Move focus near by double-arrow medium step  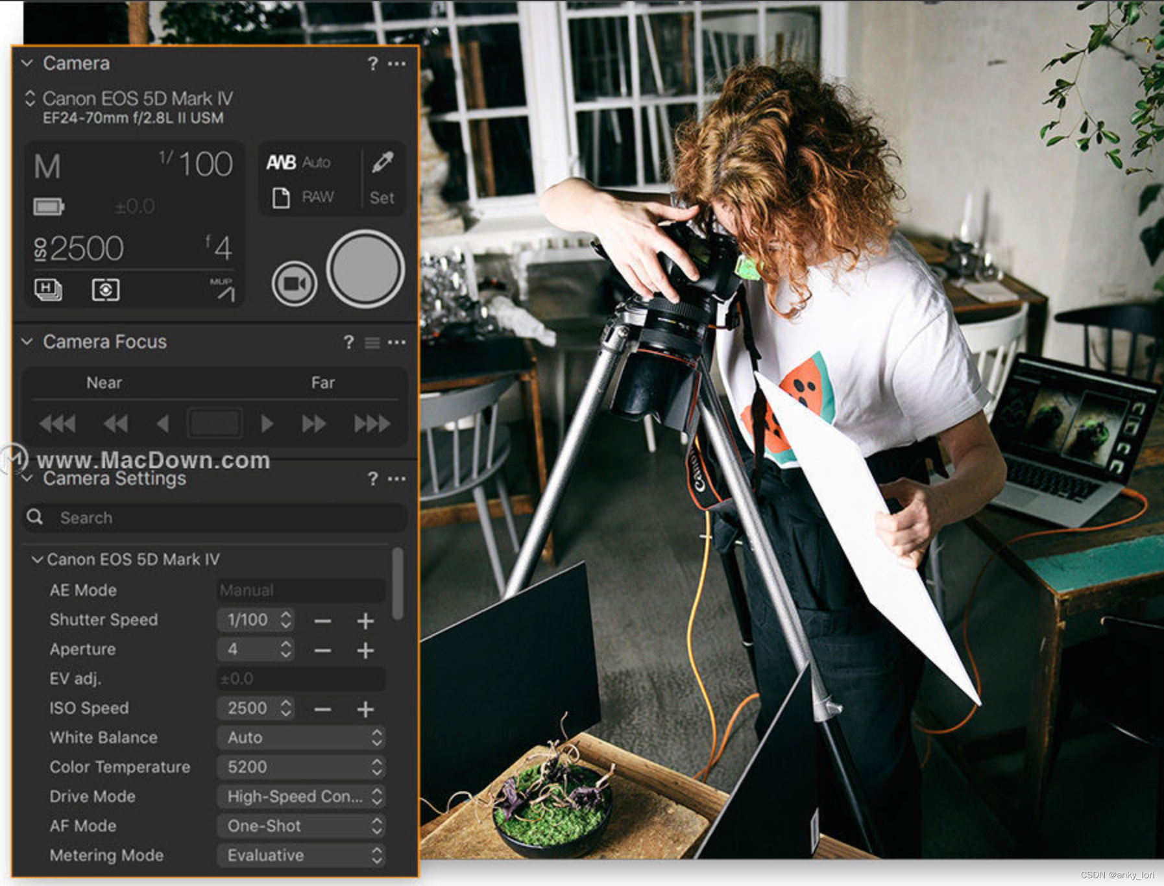(115, 424)
